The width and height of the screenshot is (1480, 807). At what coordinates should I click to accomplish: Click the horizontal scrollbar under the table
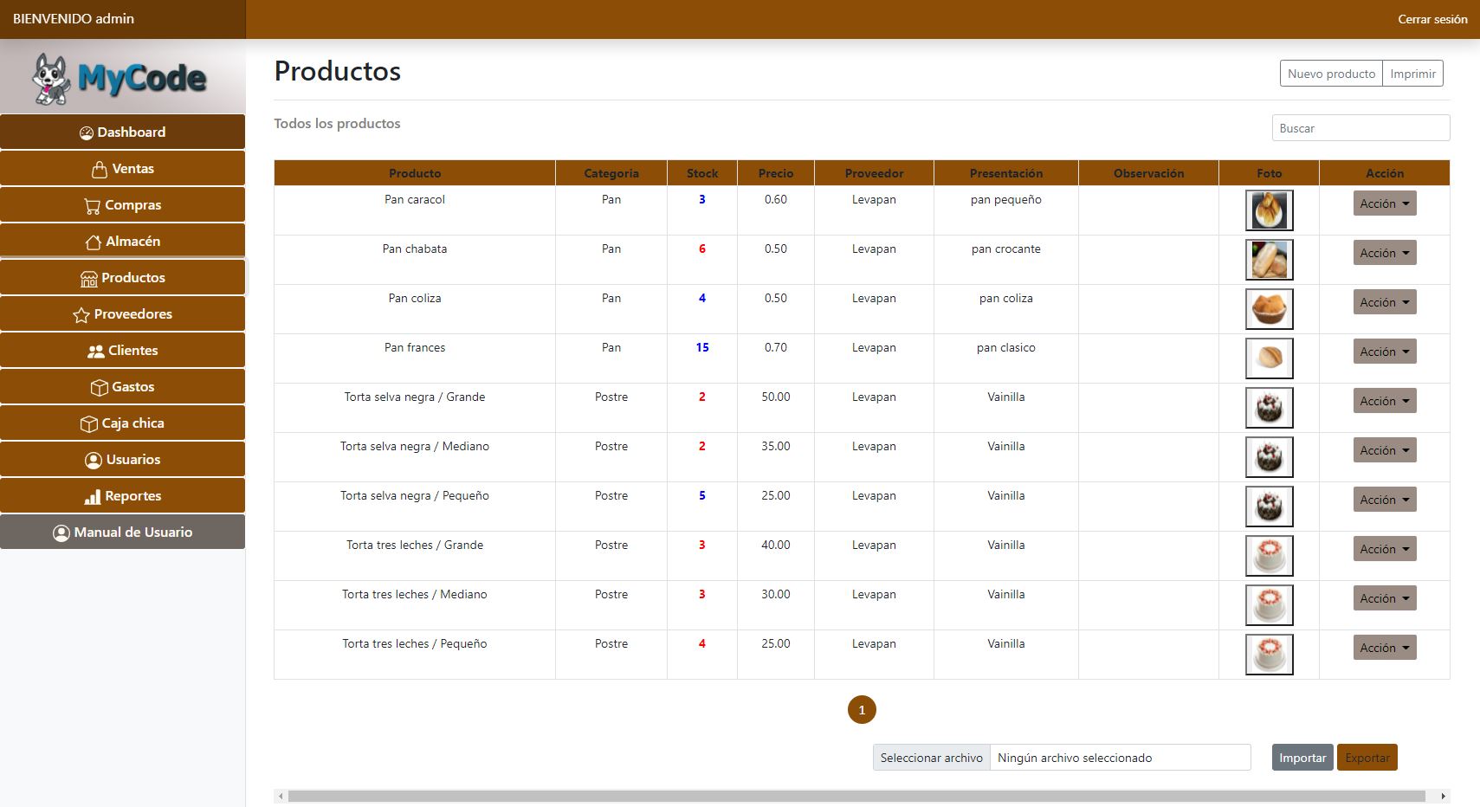coord(856,796)
